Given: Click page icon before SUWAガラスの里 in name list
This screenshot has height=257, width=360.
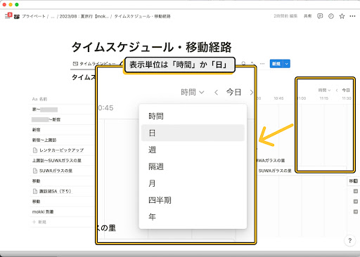Looking at the screenshot, I should click(x=35, y=171).
